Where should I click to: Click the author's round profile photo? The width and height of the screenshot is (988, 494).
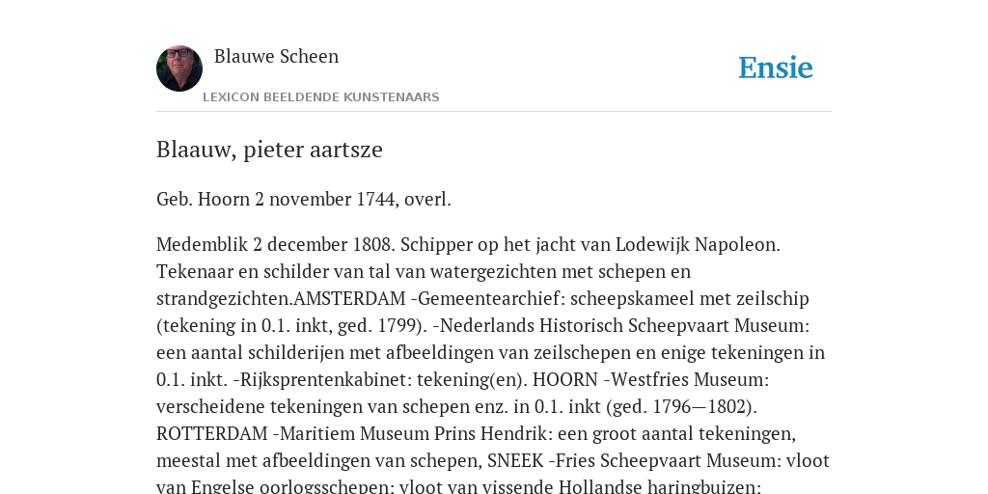coord(178,69)
